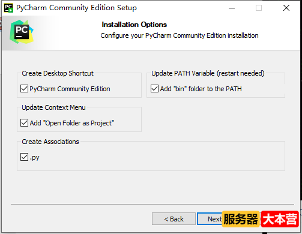Close the PyCharm Setup window
302x234 pixels.
pyautogui.click(x=286, y=8)
